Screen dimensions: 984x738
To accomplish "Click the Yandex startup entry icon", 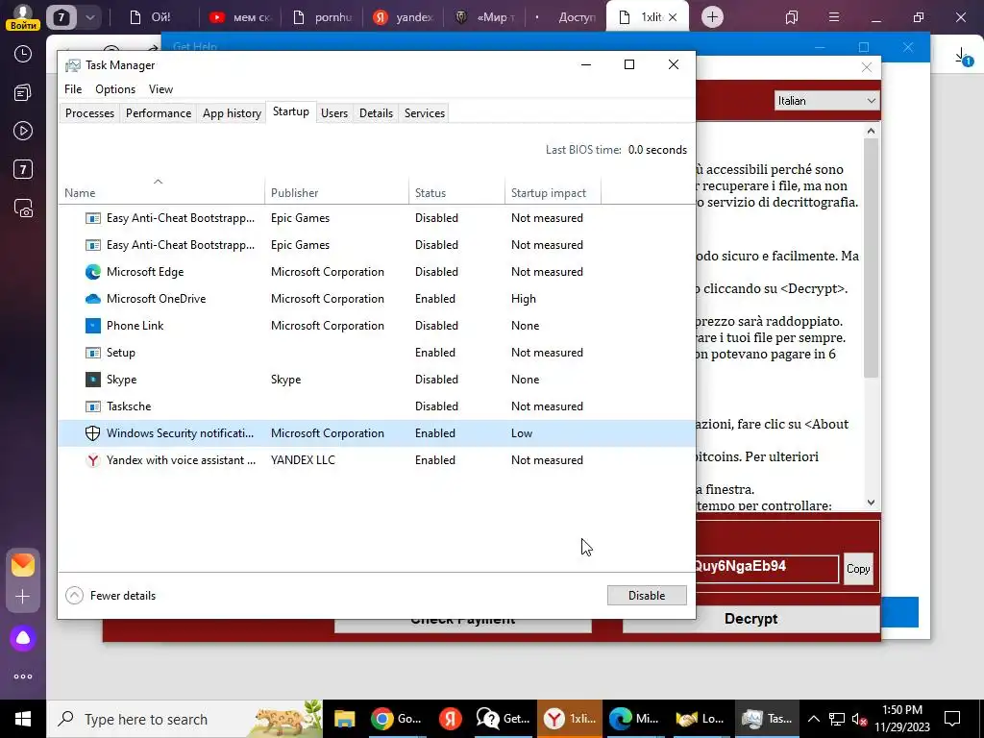I will 93,460.
